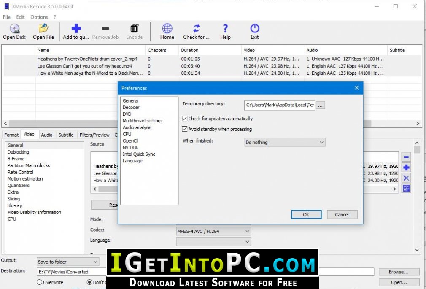Click the minus icon beside the source list
The image size is (426, 289).
(406, 157)
